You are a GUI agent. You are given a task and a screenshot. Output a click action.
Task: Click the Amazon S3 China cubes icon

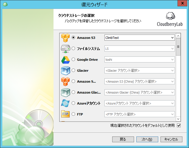65,82
